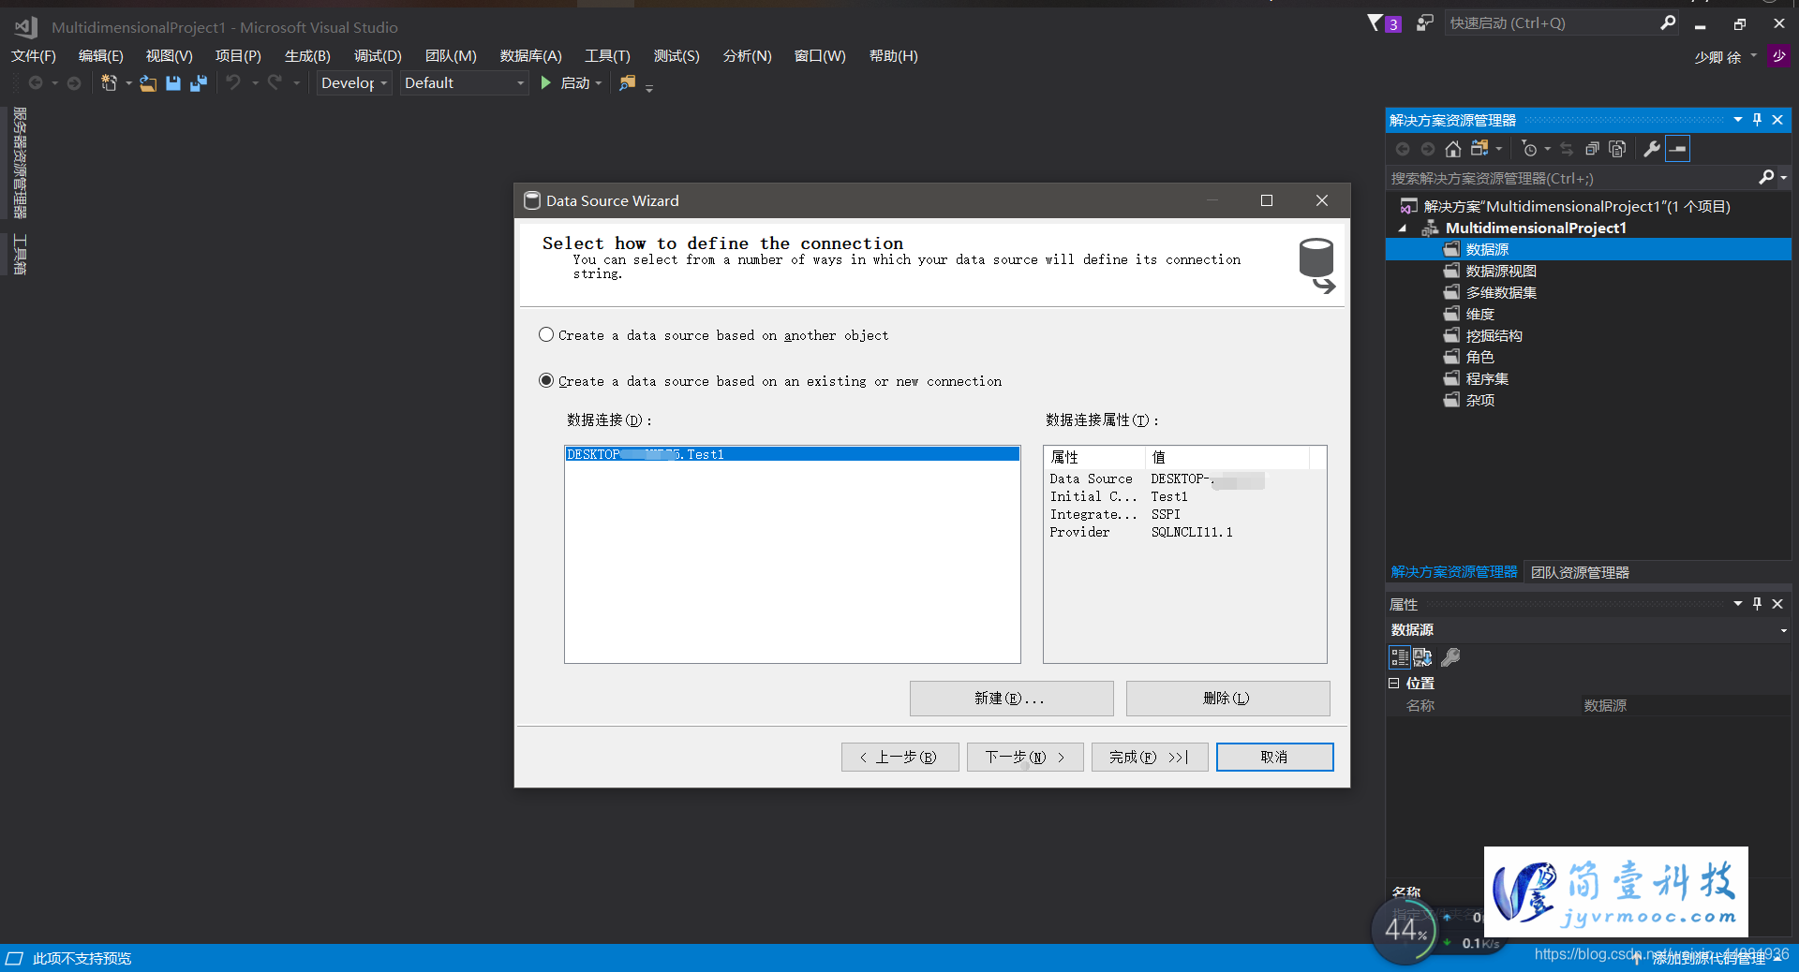Open the Start button dropdown arrow
Screen dimensions: 1799x972
pyautogui.click(x=599, y=83)
